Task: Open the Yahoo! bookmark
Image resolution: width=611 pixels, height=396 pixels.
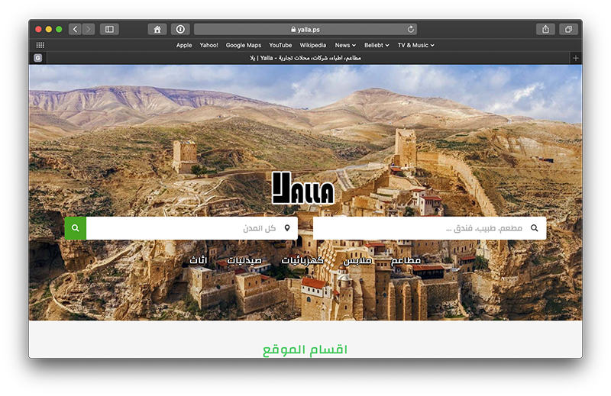Action: point(209,45)
